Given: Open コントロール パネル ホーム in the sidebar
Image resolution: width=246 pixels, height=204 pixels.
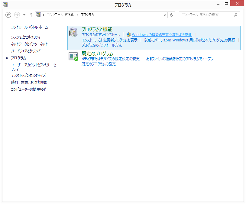Looking at the screenshot, I should coord(30,27).
